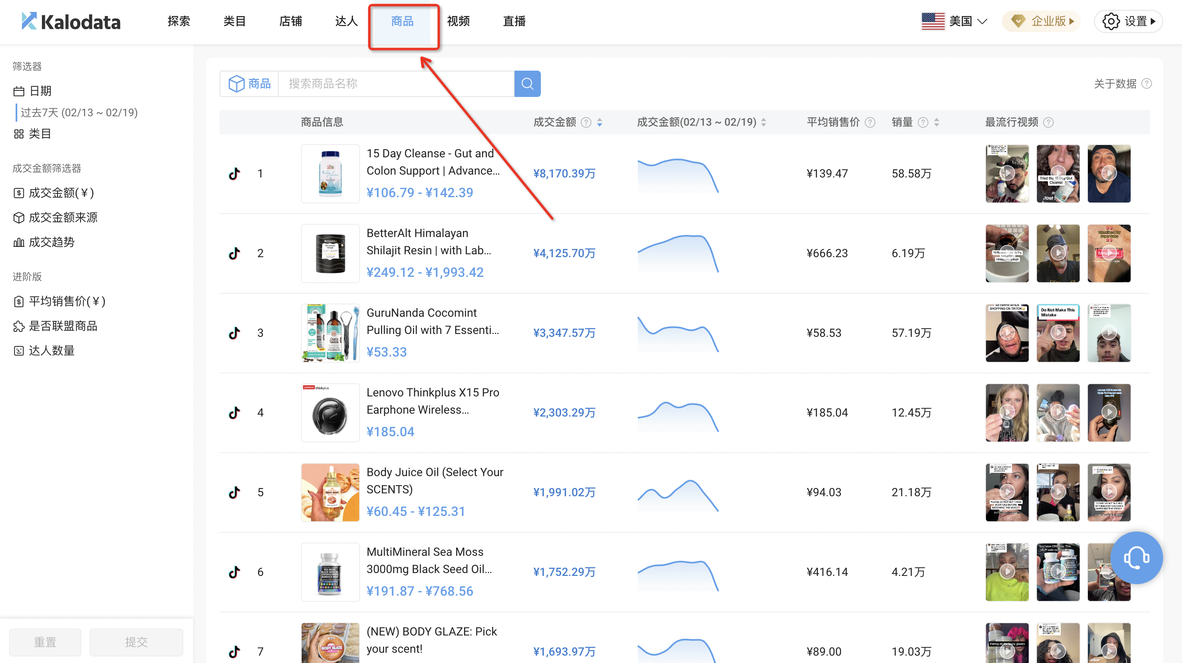This screenshot has height=663, width=1182.
Task: Select 过去7天 date range option
Action: coord(79,112)
